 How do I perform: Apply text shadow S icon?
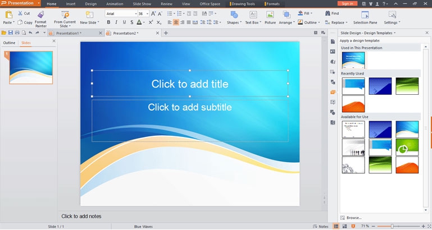(x=131, y=22)
